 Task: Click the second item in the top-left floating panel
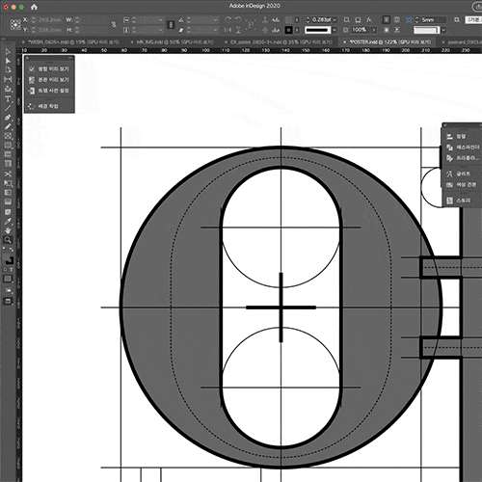[x=49, y=80]
